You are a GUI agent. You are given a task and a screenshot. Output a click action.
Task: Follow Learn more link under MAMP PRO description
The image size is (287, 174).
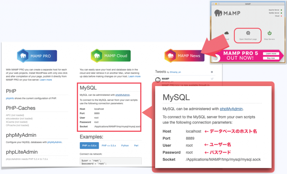click(46, 80)
